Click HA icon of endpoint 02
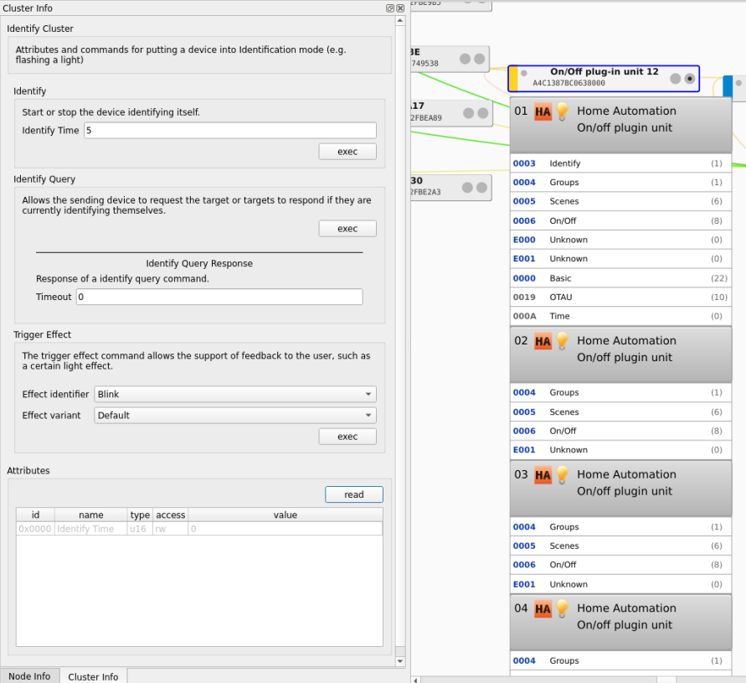 (x=543, y=342)
